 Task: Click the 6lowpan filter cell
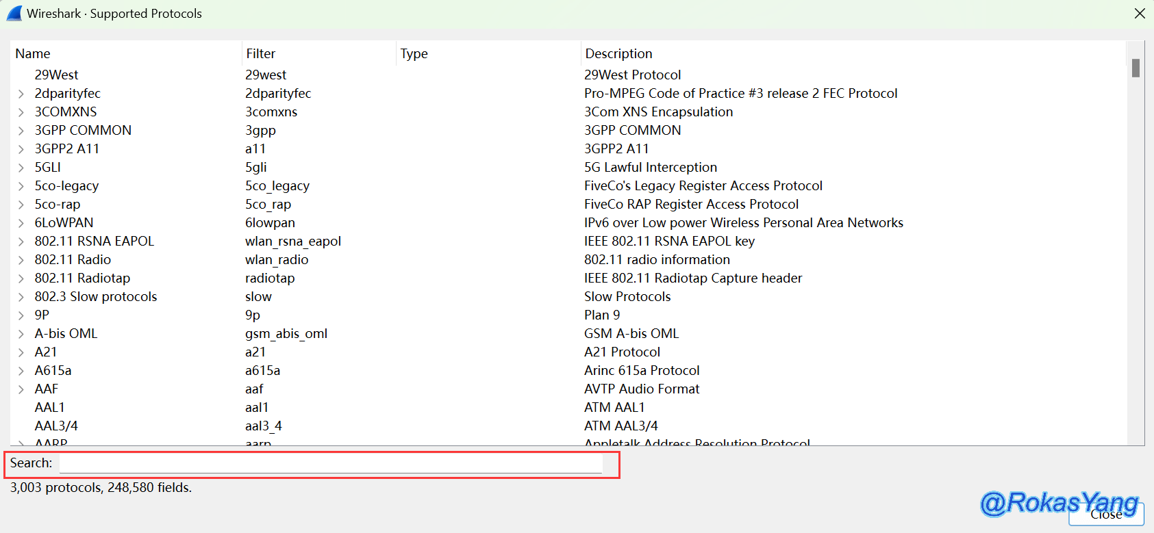[270, 222]
